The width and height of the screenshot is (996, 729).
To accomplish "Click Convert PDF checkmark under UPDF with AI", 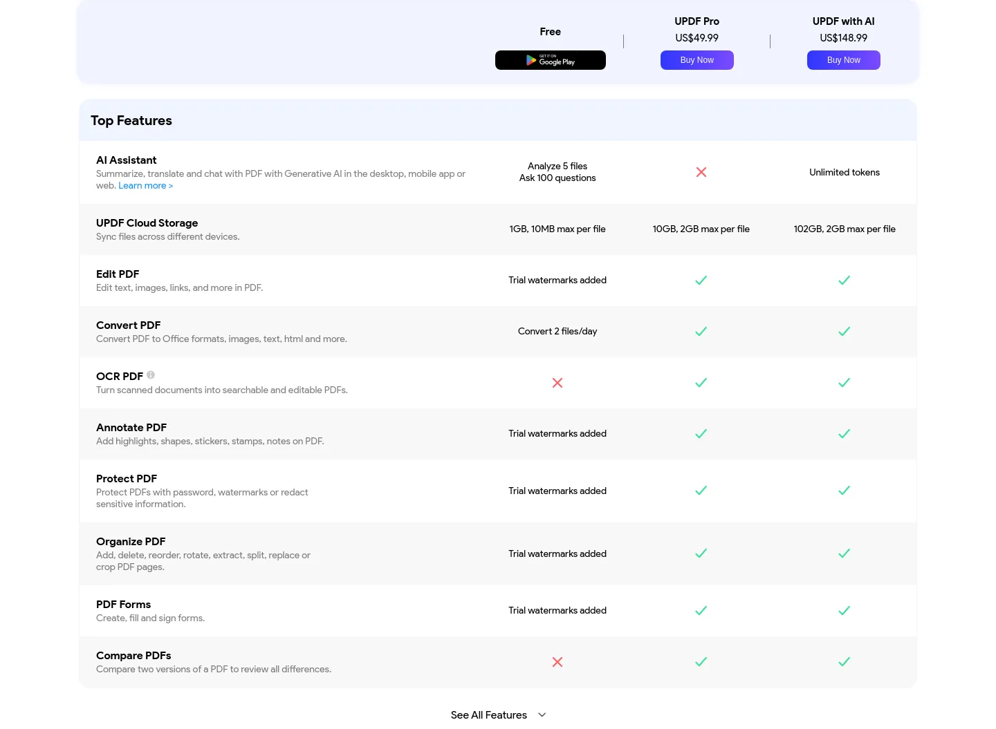I will [x=845, y=331].
